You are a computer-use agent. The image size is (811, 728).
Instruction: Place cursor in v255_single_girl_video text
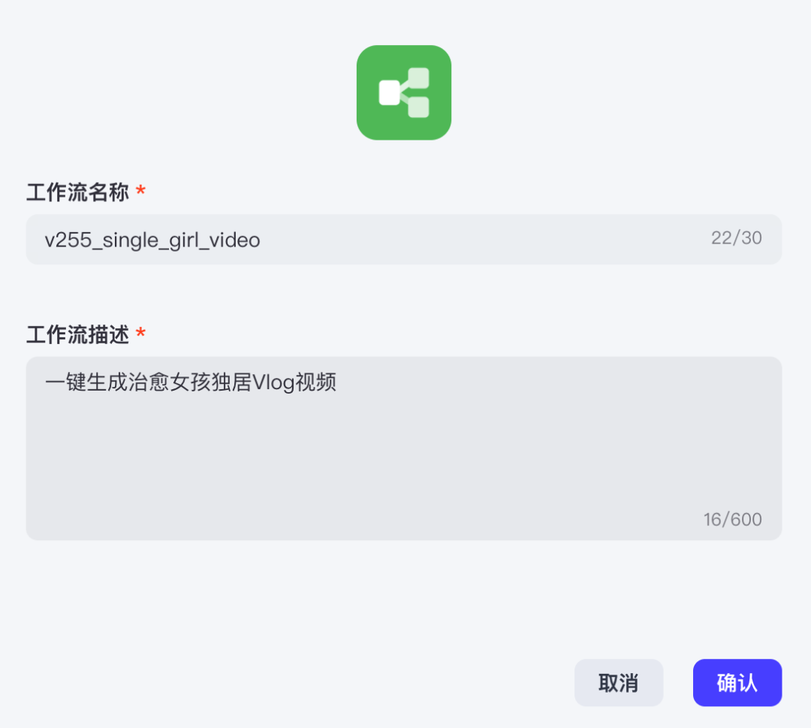(152, 240)
